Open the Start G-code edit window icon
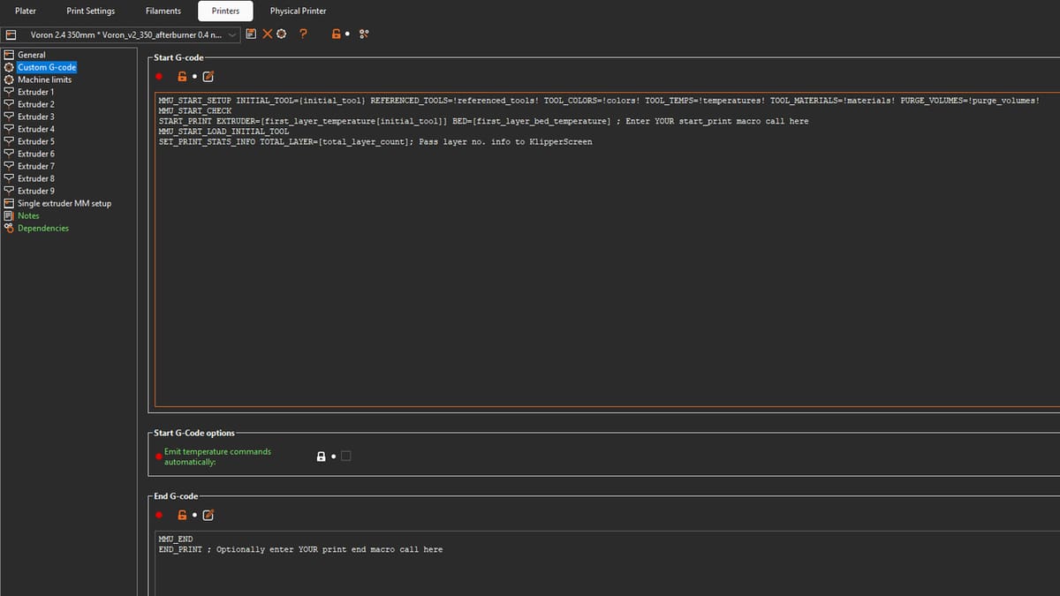The width and height of the screenshot is (1060, 596). pyautogui.click(x=208, y=77)
